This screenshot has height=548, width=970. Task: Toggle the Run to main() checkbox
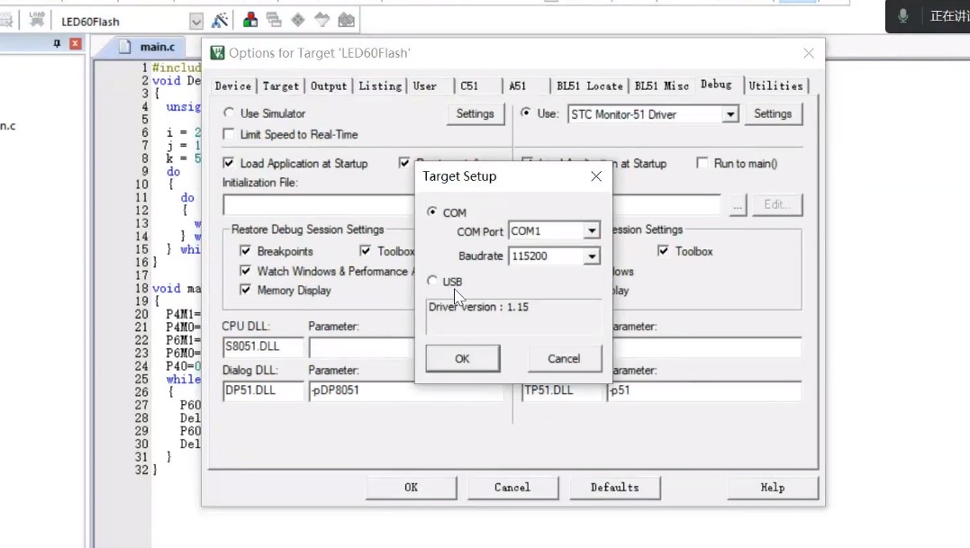pyautogui.click(x=702, y=163)
